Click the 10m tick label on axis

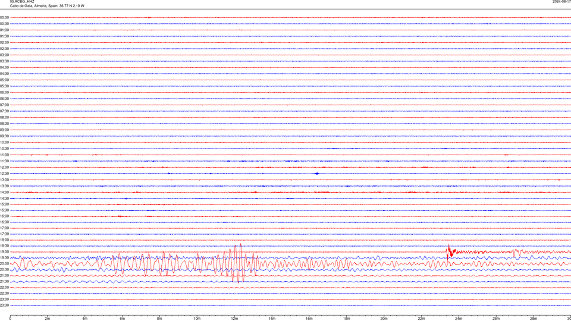pyautogui.click(x=197, y=319)
